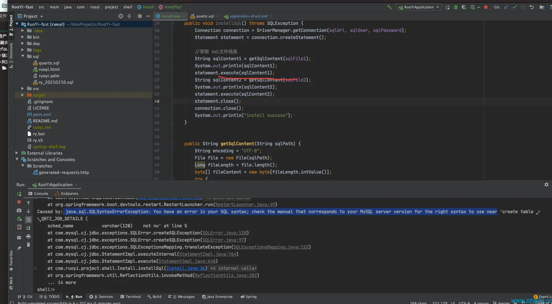The image size is (552, 304).
Task: Open Run panel settings gear icon
Action: [x=546, y=184]
